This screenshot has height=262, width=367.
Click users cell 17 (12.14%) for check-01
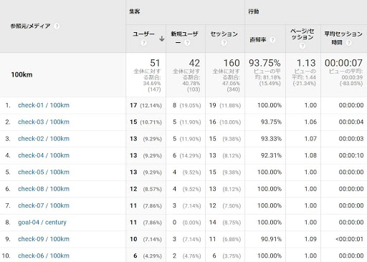click(x=146, y=105)
